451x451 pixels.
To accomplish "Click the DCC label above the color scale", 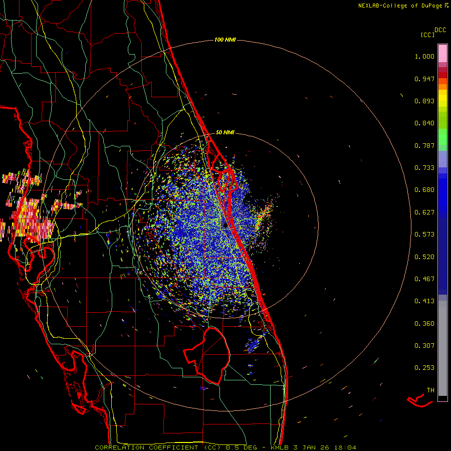I will [x=440, y=30].
